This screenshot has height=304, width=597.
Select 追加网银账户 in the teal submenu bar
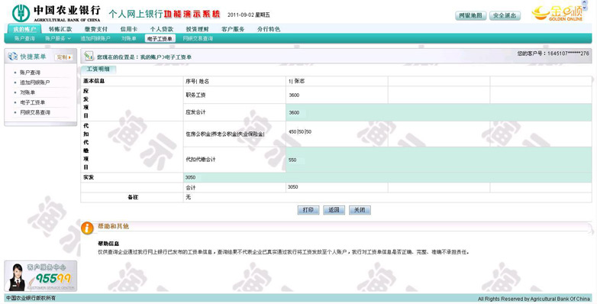pos(95,38)
